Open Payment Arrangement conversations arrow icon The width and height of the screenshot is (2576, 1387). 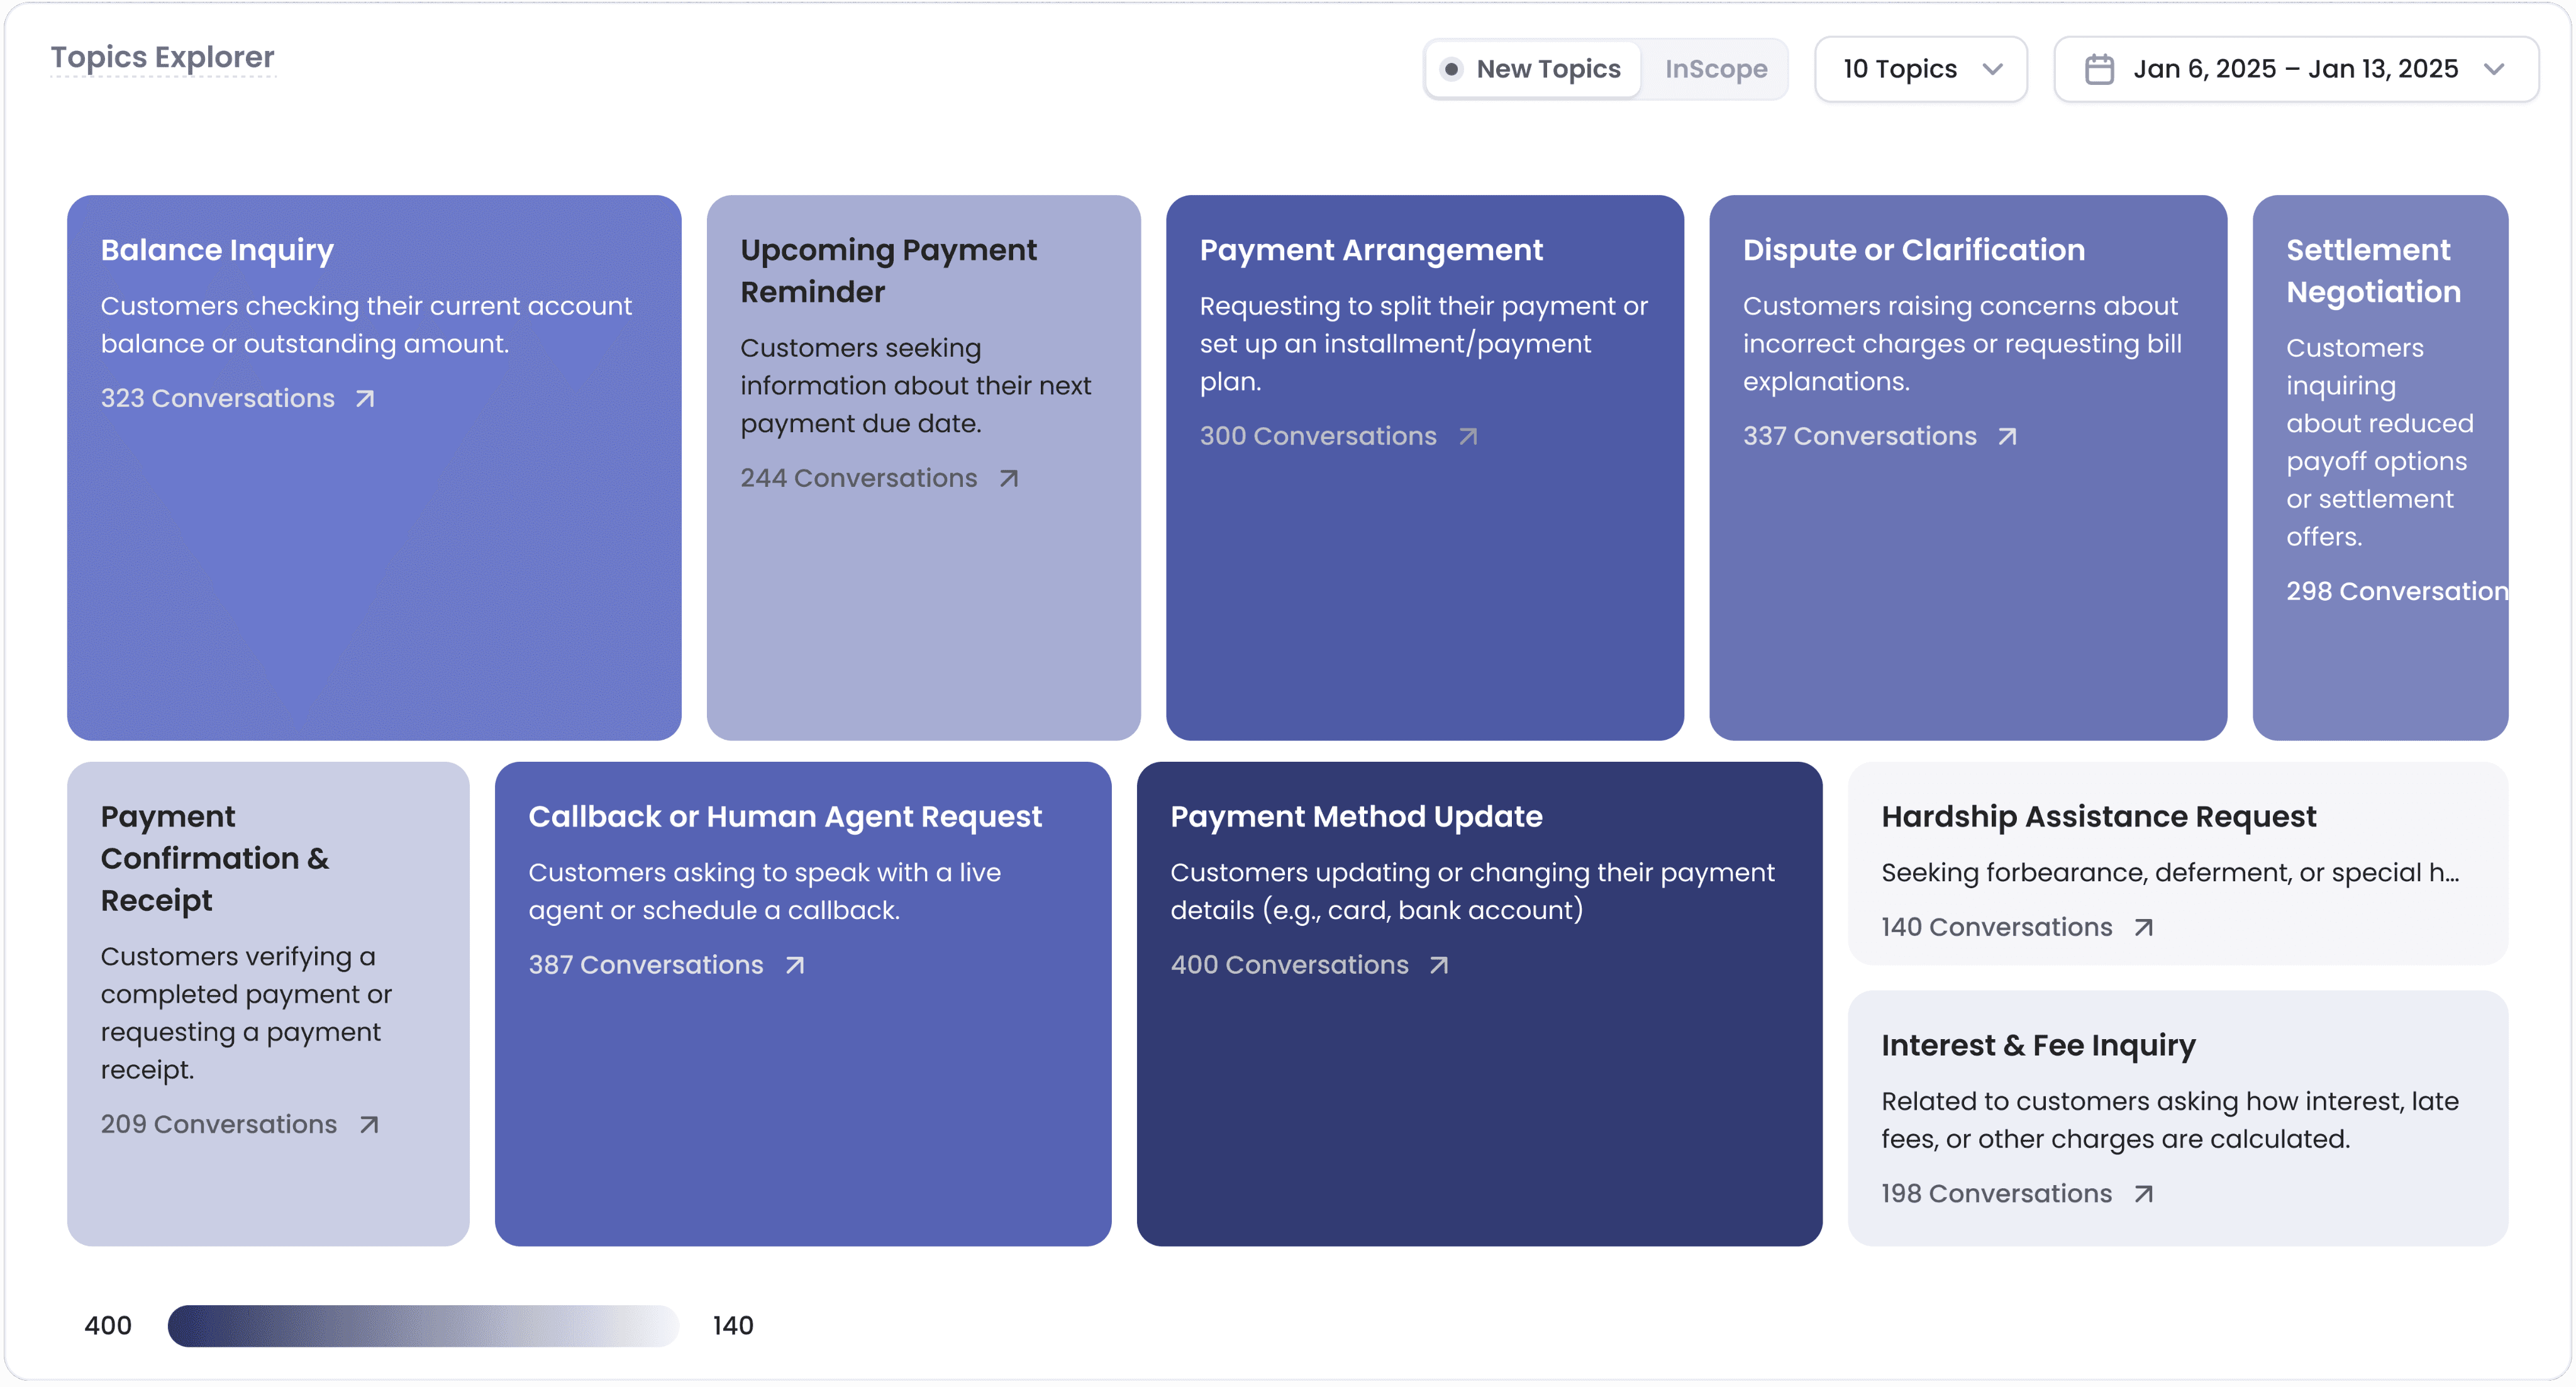click(x=1467, y=437)
